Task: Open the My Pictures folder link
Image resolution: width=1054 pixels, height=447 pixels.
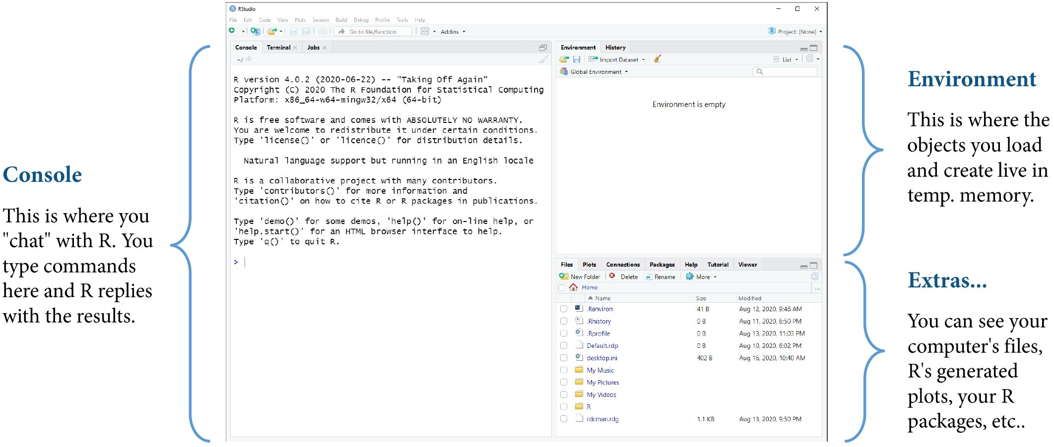Action: [x=602, y=382]
